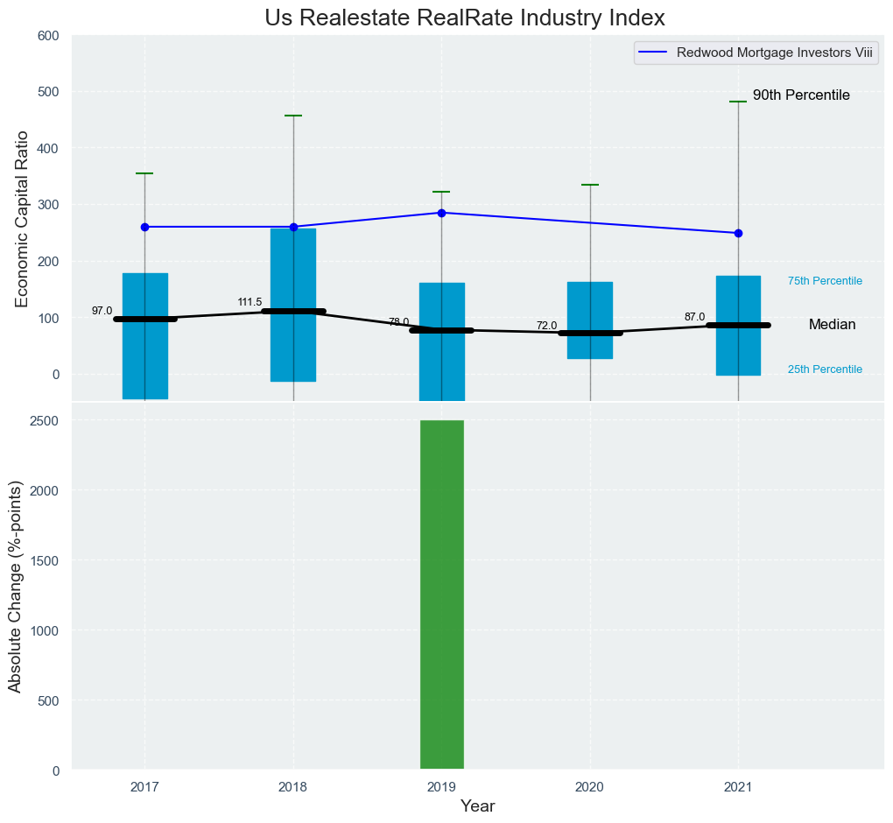Click the 97.0 median value label
The height and width of the screenshot is (823, 893).
[102, 311]
